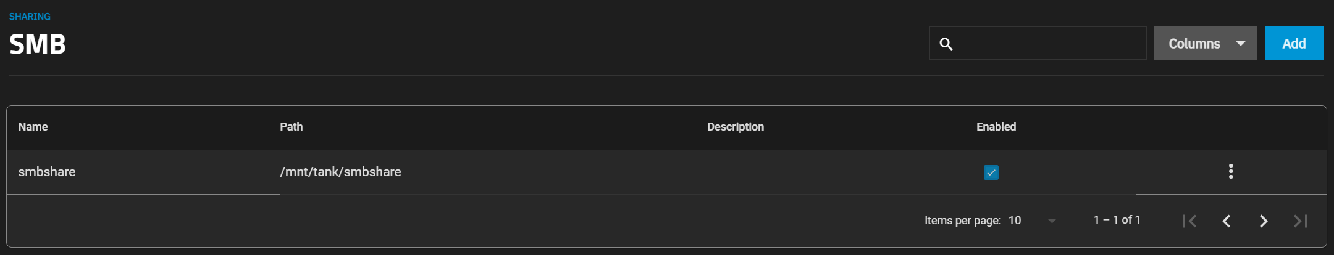1334x255 pixels.
Task: Sort by the Path column header
Action: [x=292, y=127]
